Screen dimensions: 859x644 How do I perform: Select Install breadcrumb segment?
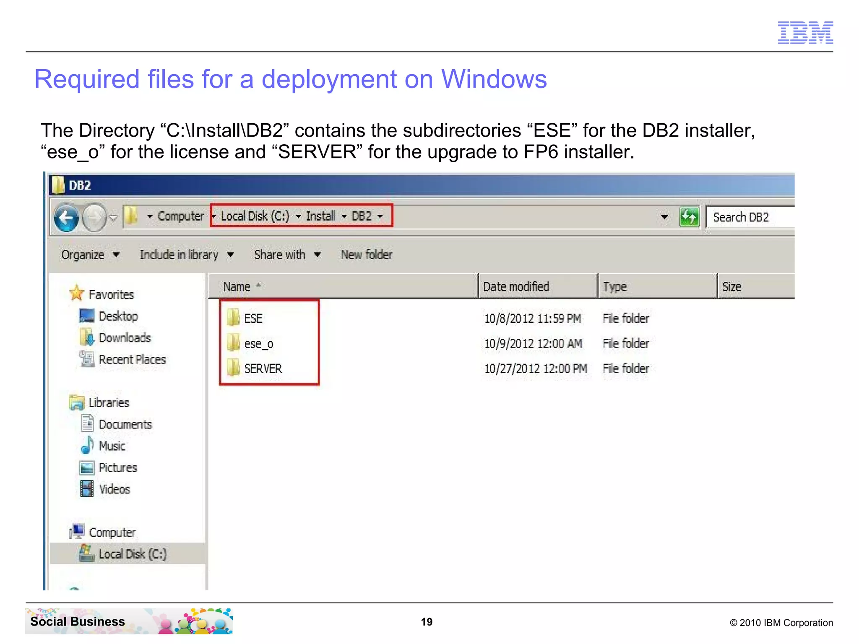(x=320, y=216)
